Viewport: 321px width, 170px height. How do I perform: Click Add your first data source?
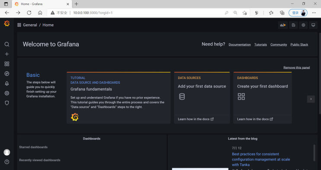(x=202, y=86)
